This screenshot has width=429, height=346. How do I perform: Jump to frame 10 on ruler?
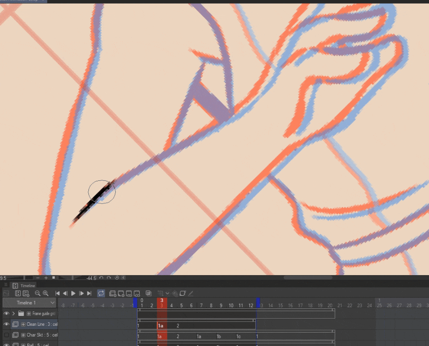coord(231,305)
